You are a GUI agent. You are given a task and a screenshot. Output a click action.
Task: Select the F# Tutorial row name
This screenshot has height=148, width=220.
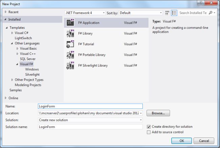point(86,44)
